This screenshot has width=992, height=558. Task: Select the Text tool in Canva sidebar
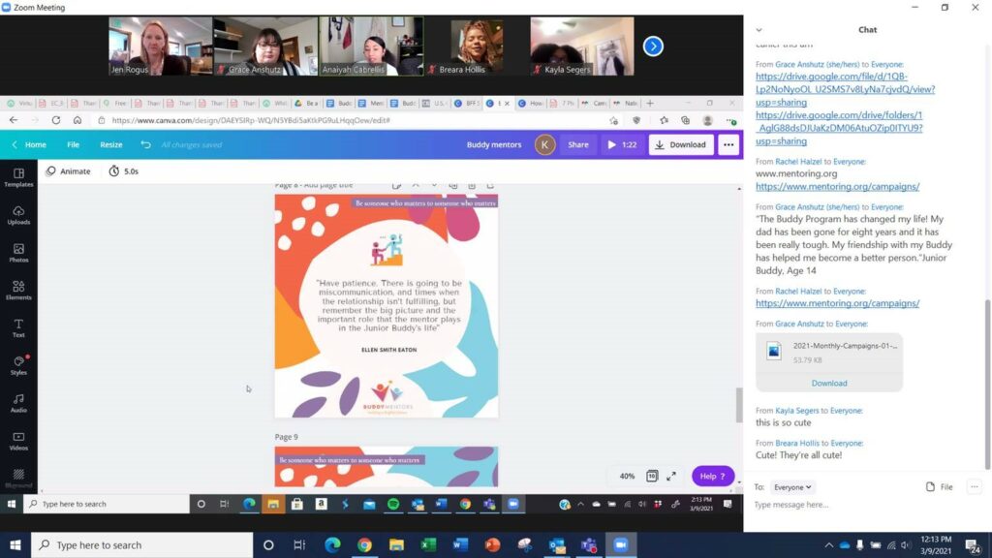tap(18, 328)
